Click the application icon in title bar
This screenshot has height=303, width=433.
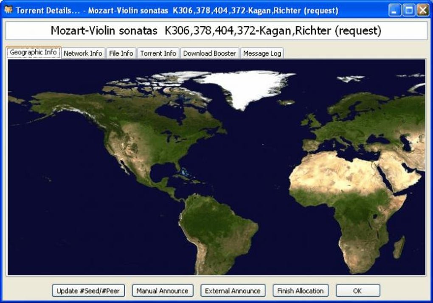click(x=8, y=10)
